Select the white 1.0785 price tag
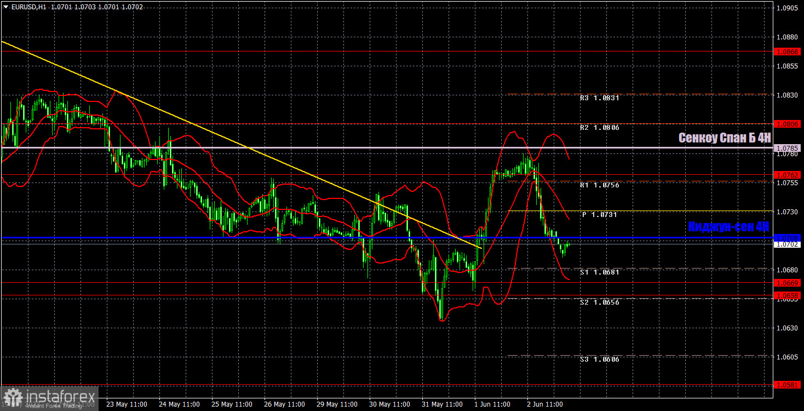 tap(788, 148)
